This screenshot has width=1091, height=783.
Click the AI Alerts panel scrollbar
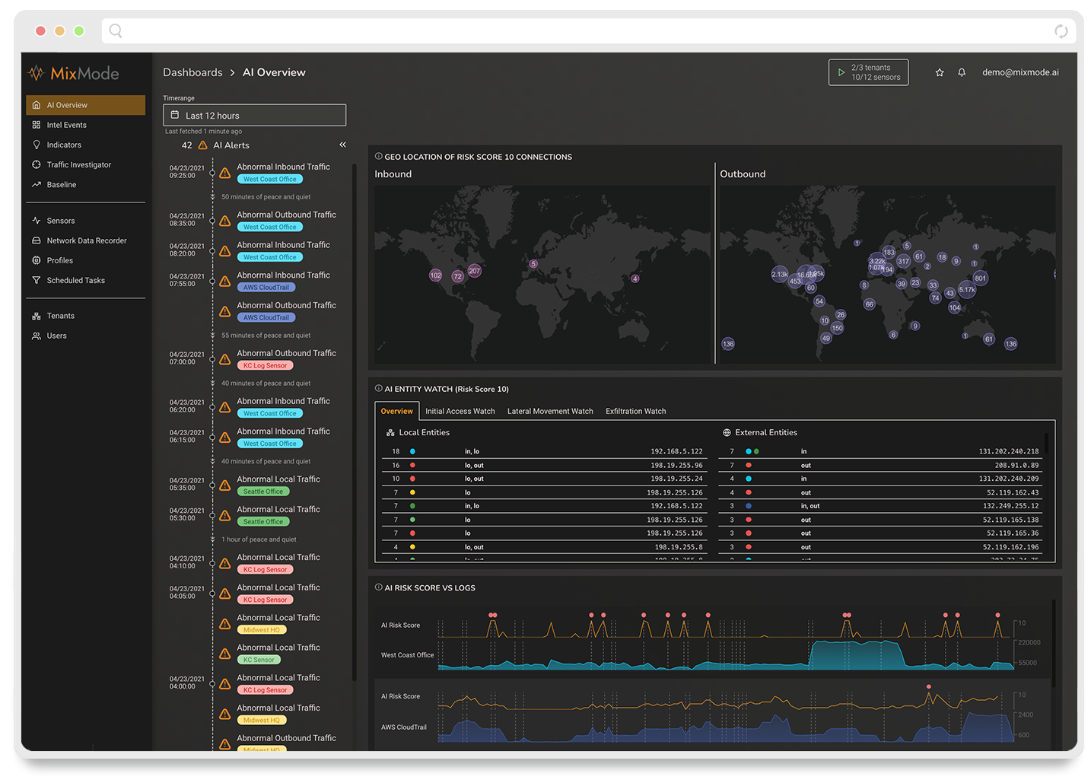coord(355,422)
